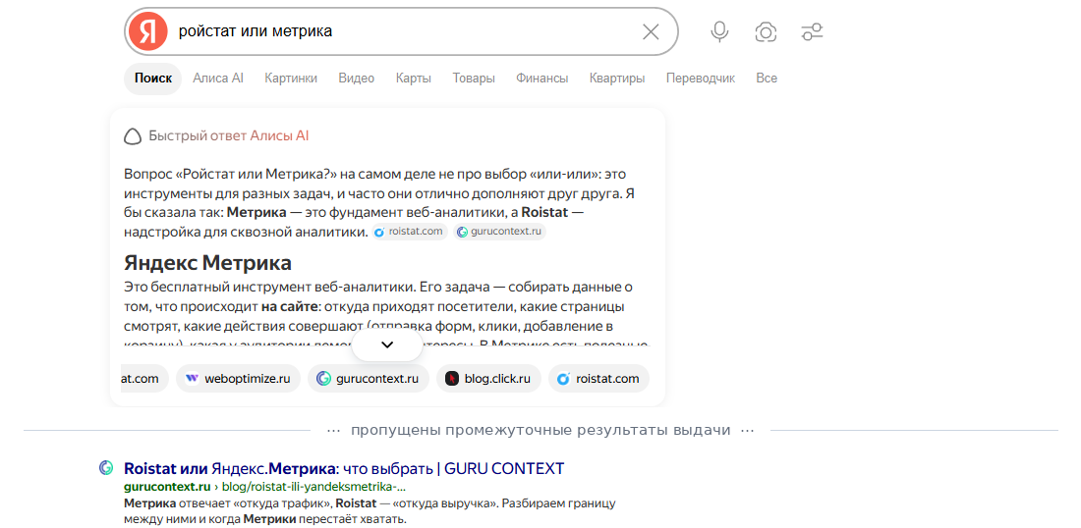Open the 'Roistat или Яндекс.Метрика' result title
1081x528 pixels.
344,469
